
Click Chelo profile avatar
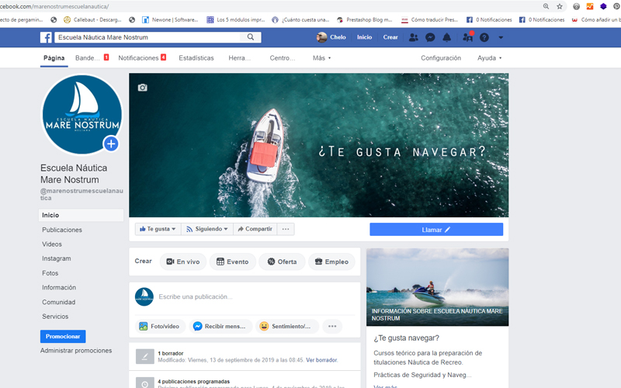tap(321, 37)
